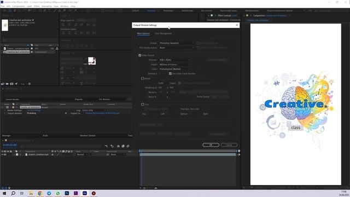Open the Format dropdown showing Photoshop Sequence

pos(177,43)
